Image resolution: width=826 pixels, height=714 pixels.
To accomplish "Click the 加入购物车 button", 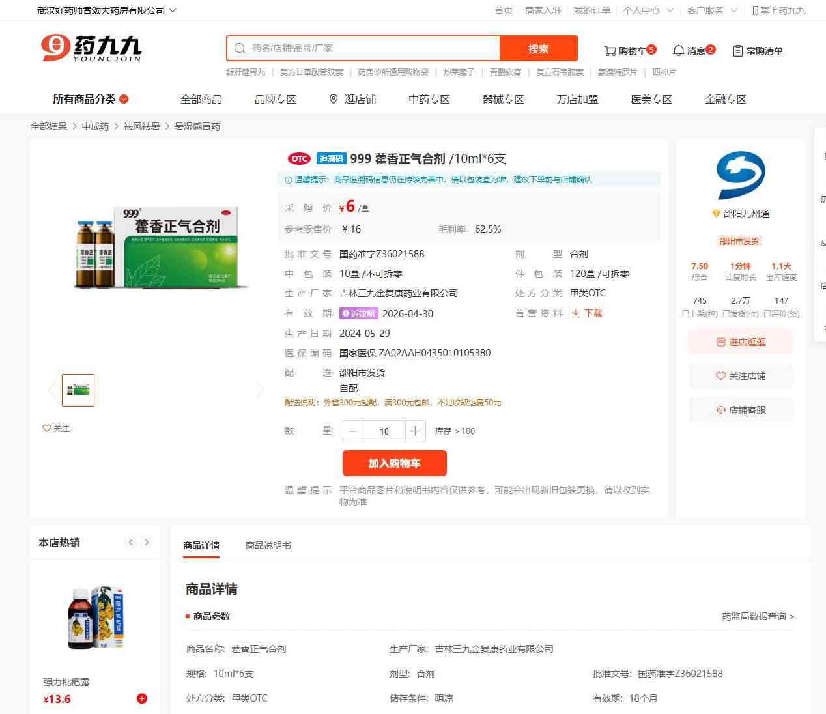I will click(394, 463).
